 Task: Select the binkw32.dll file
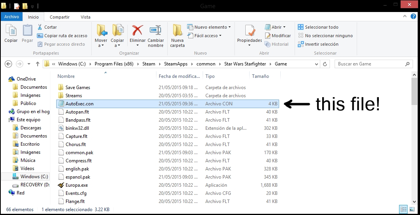(77, 128)
